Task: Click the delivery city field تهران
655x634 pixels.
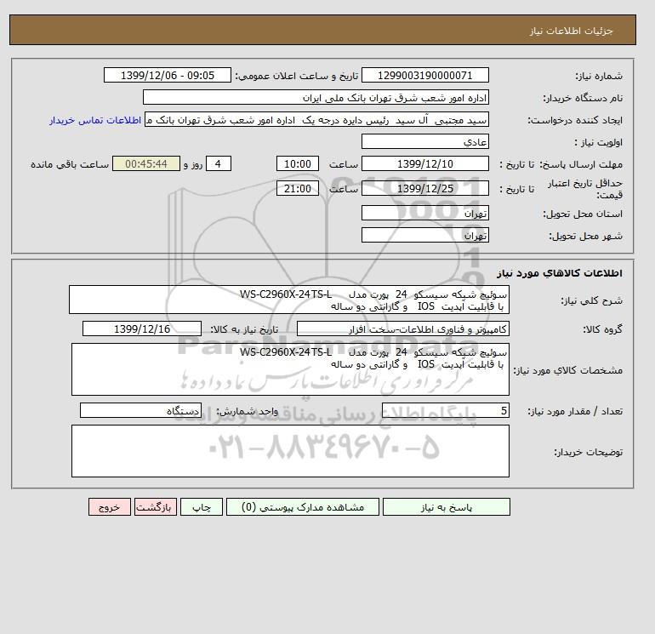Action: coord(424,235)
